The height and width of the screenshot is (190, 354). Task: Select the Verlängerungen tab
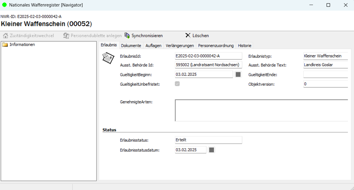click(x=180, y=46)
